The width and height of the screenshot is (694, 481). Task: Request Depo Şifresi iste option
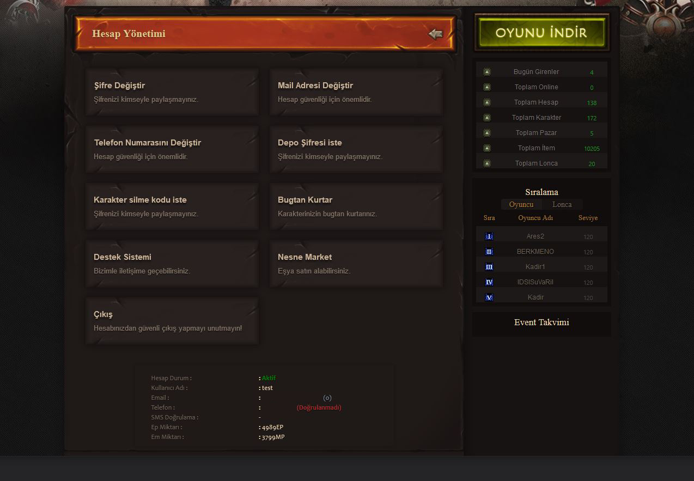356,149
